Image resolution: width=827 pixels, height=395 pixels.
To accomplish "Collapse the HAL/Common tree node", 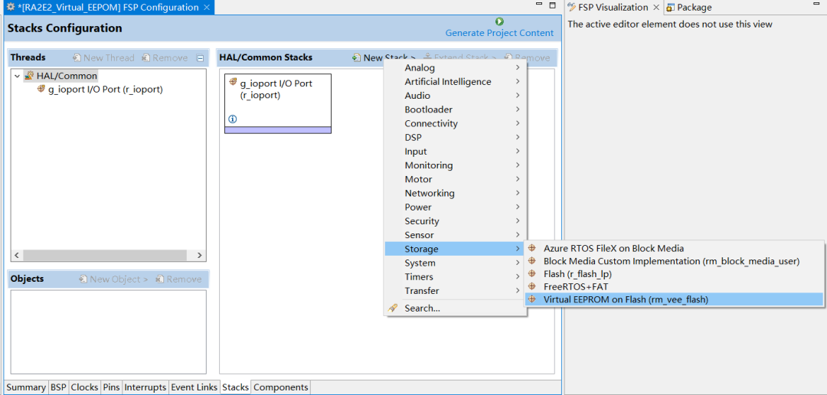I will click(17, 76).
